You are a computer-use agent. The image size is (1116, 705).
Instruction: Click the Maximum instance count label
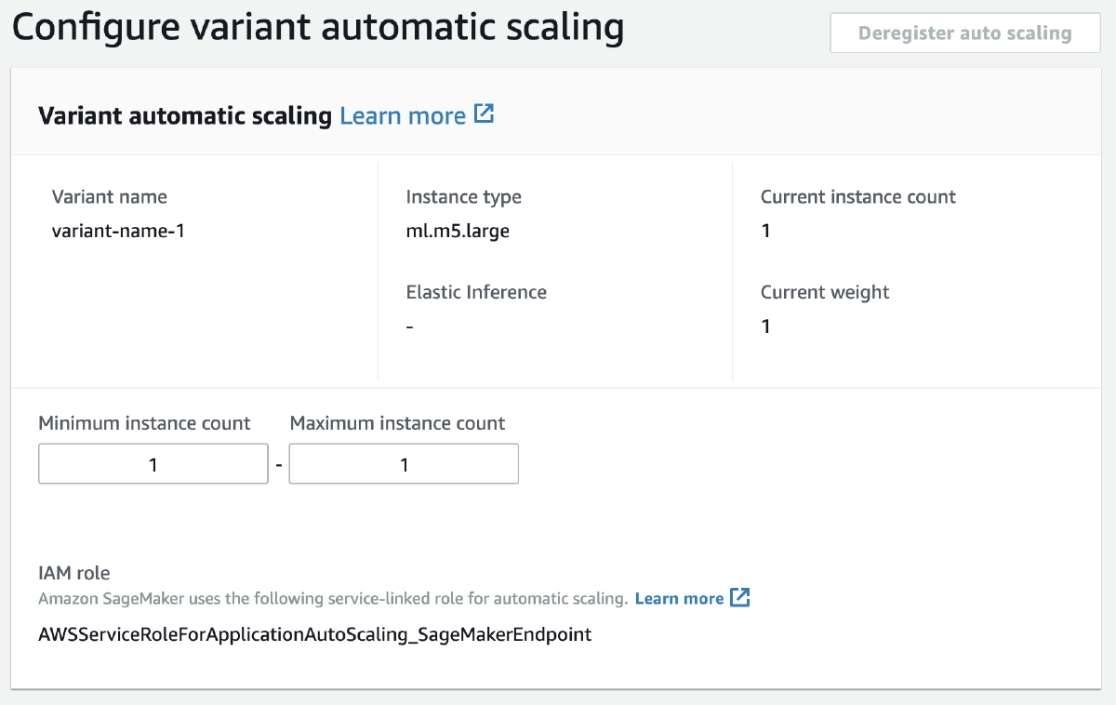pyautogui.click(x=397, y=423)
